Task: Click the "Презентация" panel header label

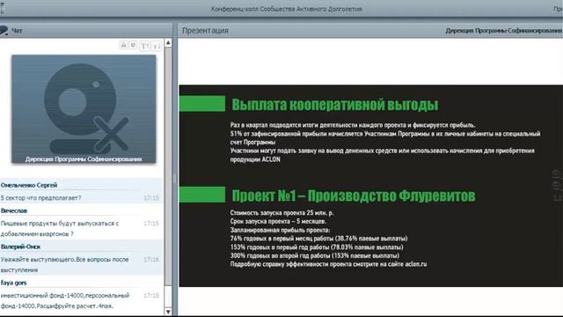Action: point(205,31)
